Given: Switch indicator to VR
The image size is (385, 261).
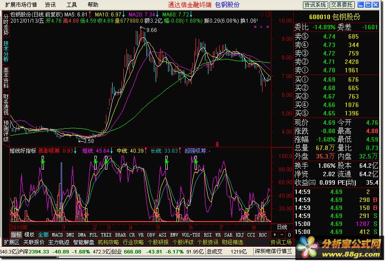Looking at the screenshot, I should pyautogui.click(x=141, y=235).
